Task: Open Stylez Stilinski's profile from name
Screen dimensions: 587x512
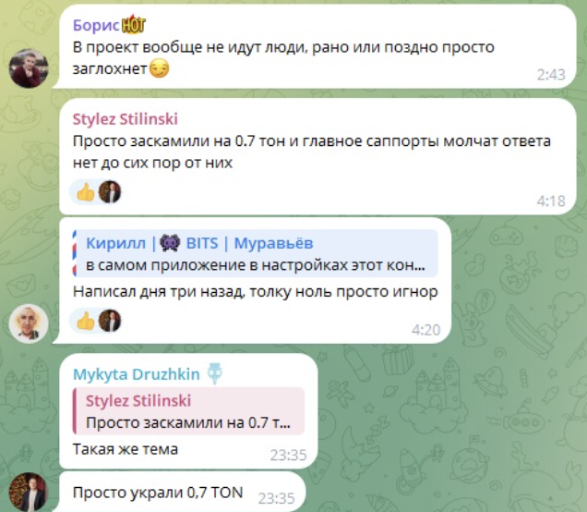Action: (125, 119)
